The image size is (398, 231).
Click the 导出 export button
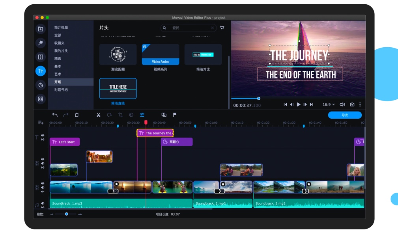[x=344, y=115]
